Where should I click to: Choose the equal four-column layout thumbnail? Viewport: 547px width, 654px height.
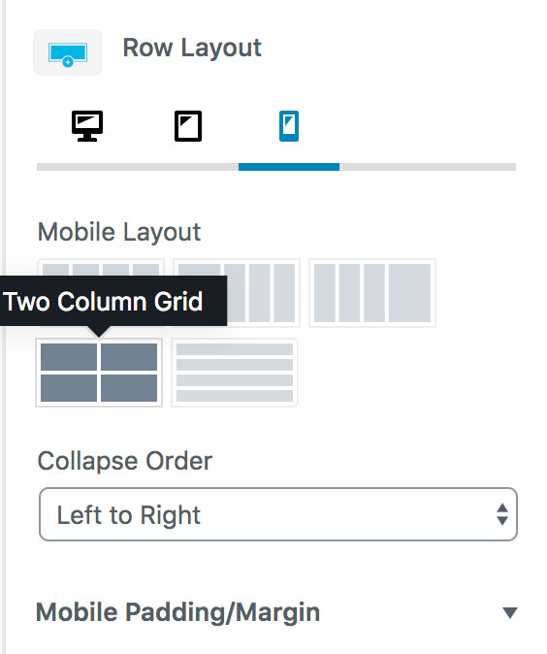coord(101,268)
